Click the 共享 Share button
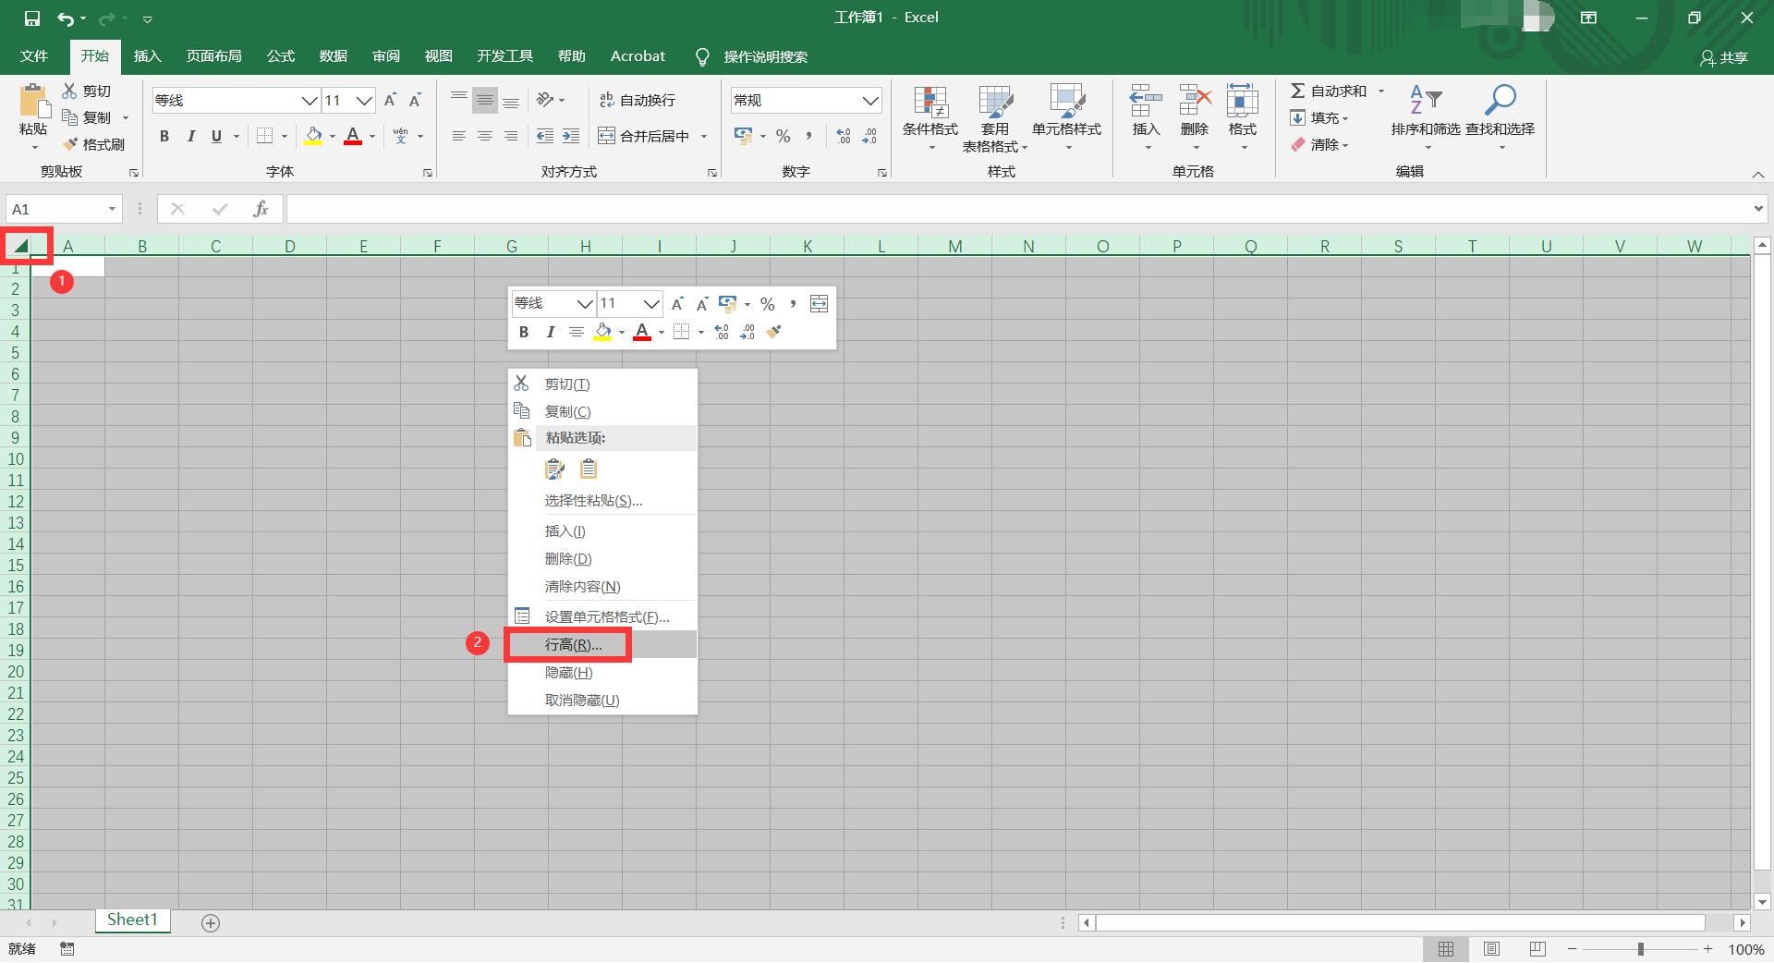 point(1724,57)
